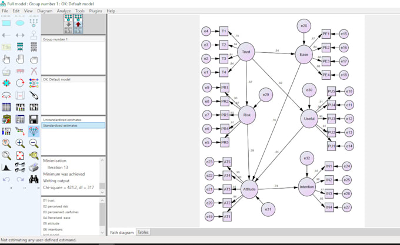This screenshot has height=245, width=400.
Task: Choose the double-headed covariance arrow tool
Action: pos(20,35)
